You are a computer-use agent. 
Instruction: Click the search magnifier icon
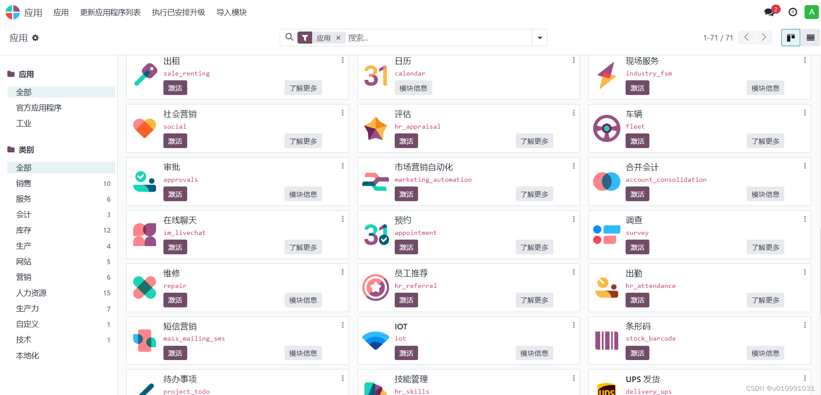point(289,37)
